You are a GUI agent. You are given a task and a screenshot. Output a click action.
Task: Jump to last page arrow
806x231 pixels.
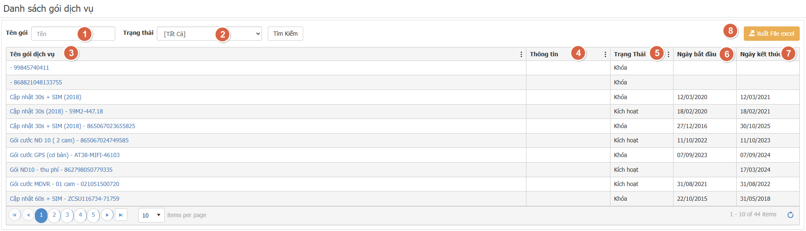(x=121, y=215)
